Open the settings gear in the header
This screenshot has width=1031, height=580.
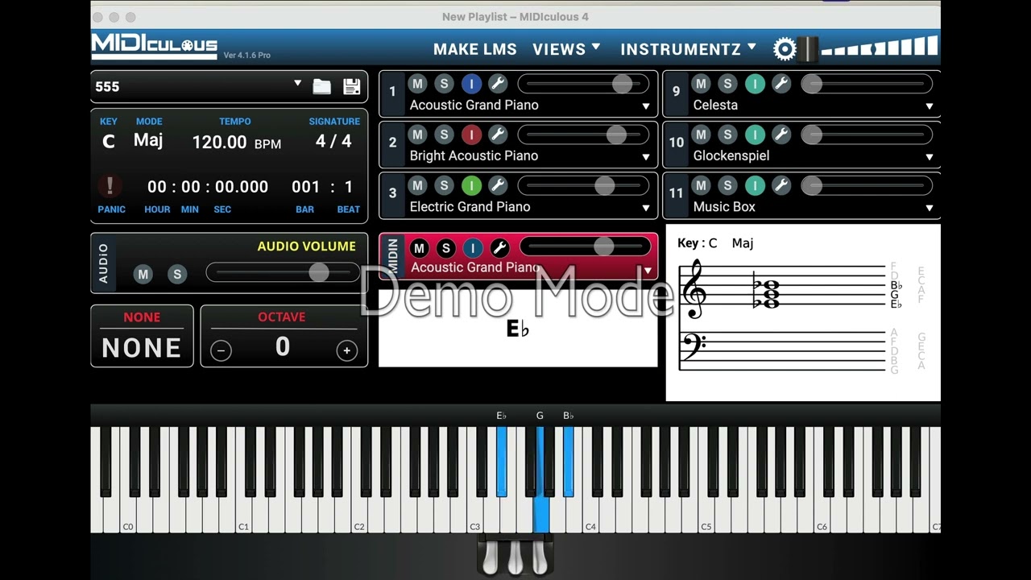pos(785,49)
